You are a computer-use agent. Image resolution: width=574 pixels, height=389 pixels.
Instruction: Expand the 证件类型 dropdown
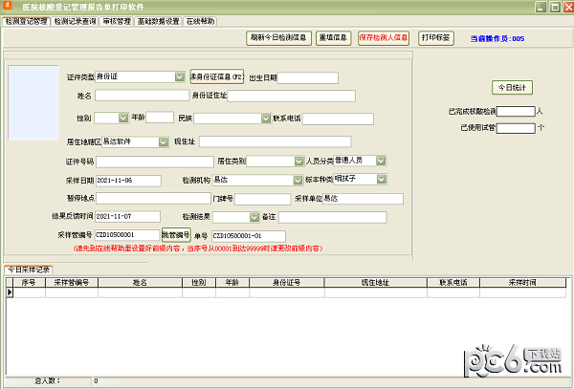[x=180, y=76]
